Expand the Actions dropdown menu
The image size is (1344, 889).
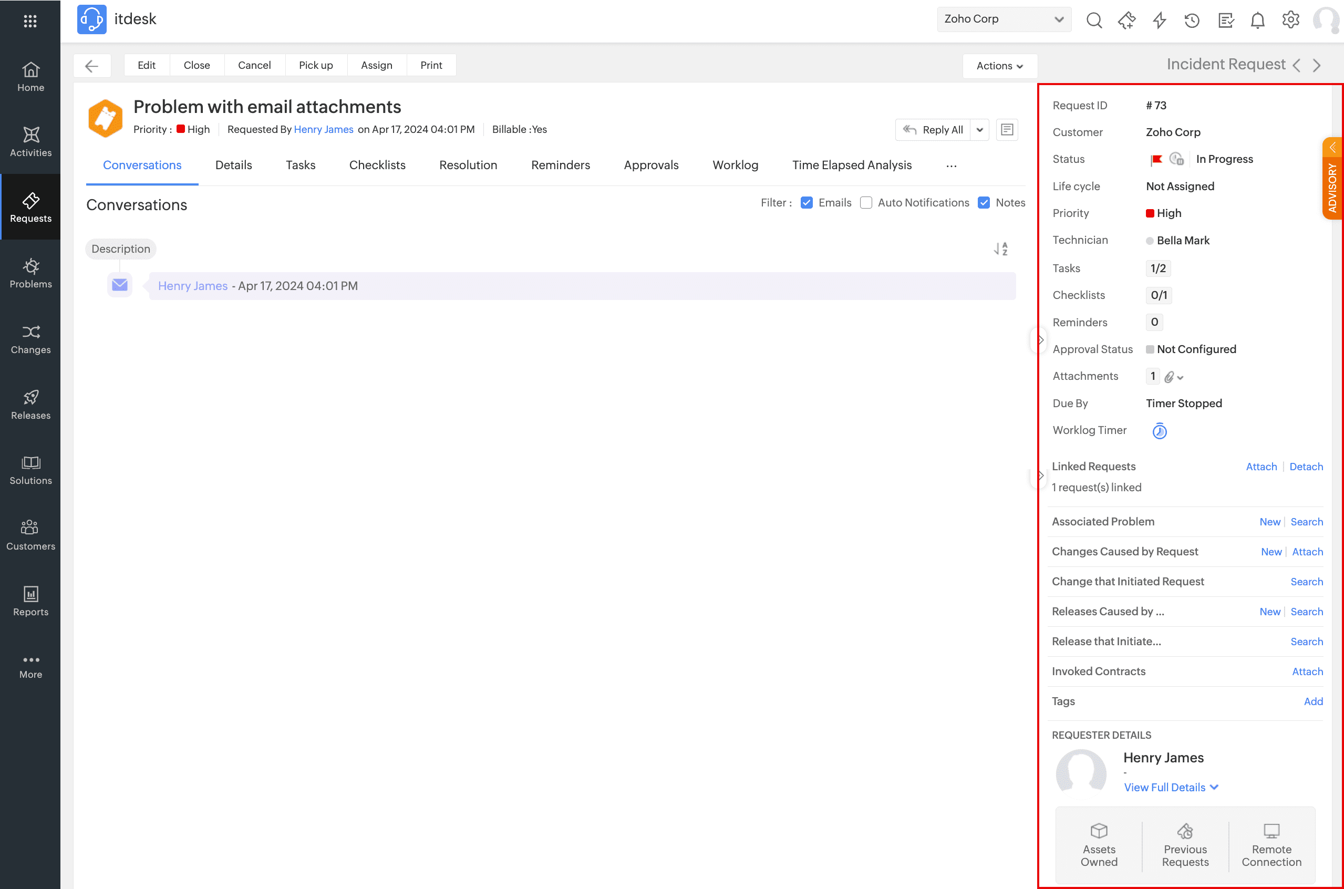click(x=999, y=66)
